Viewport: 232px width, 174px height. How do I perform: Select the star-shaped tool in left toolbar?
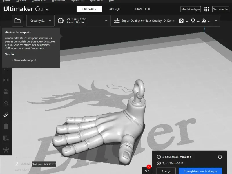pyautogui.click(x=6, y=150)
